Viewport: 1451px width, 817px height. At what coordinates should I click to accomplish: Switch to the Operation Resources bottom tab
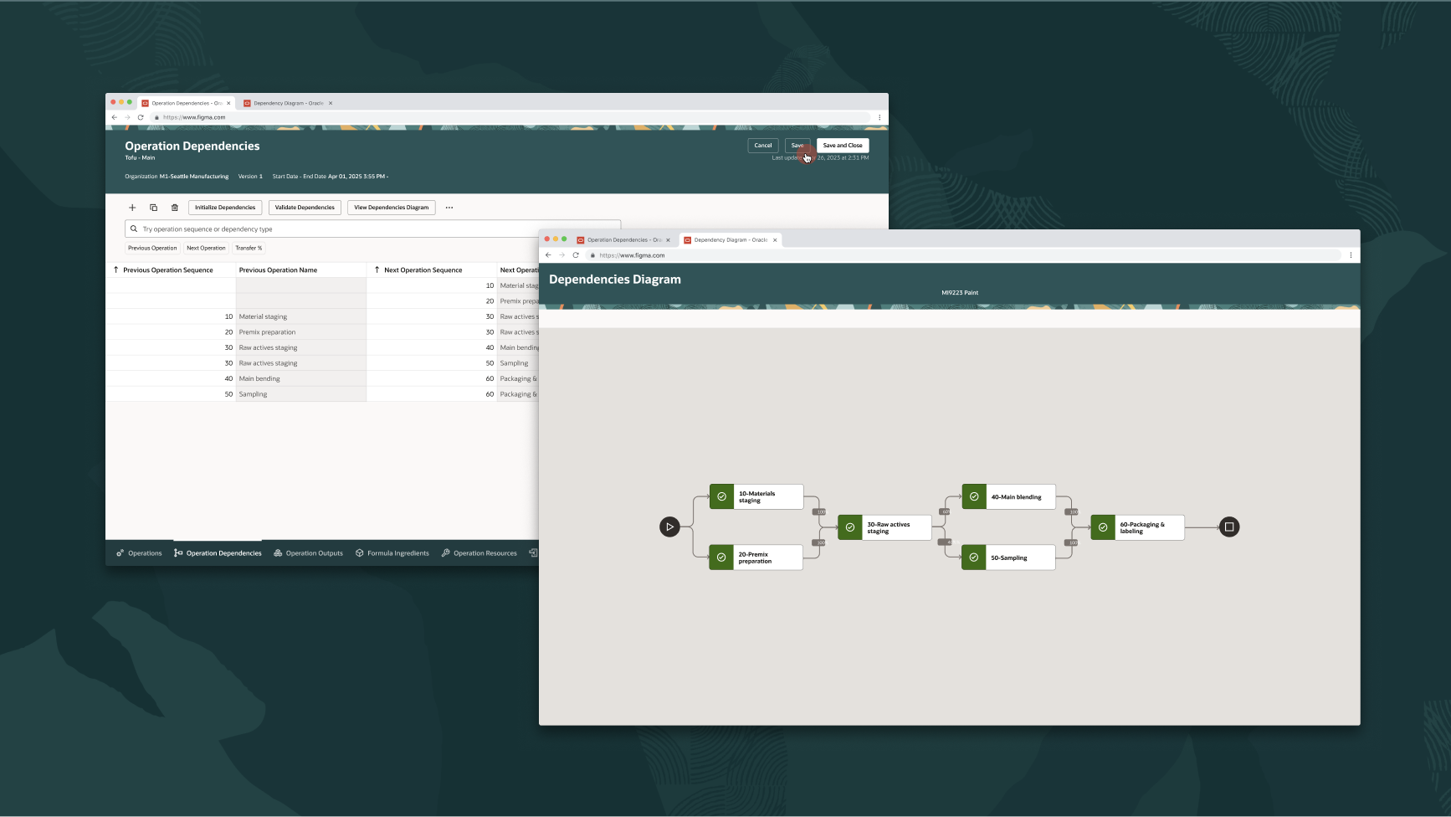pos(479,553)
